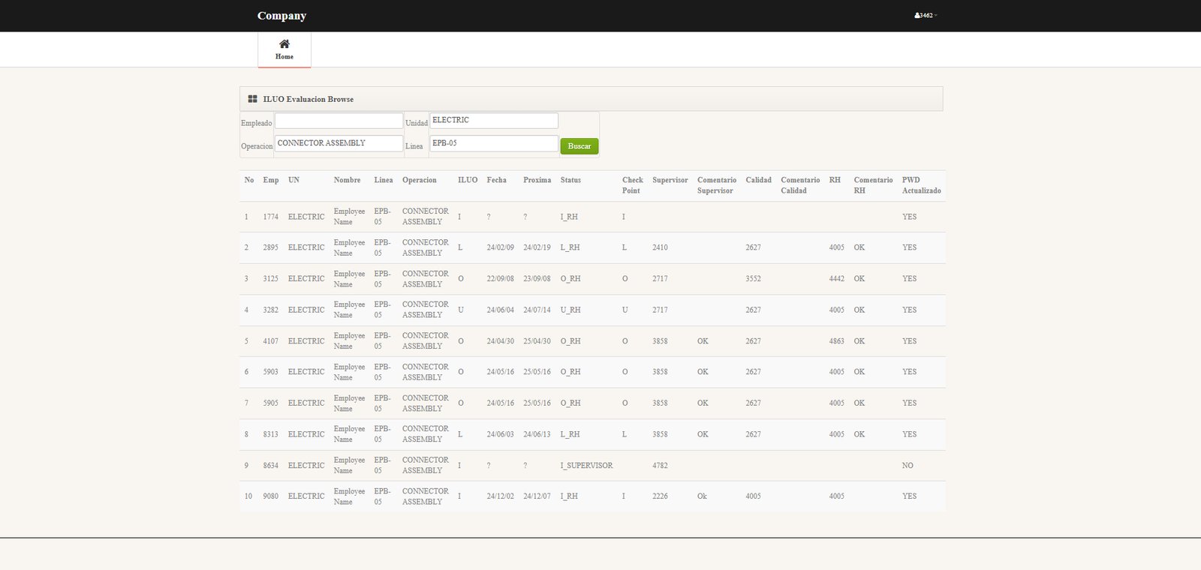
Task: Click the Fecha column header
Action: tap(496, 180)
